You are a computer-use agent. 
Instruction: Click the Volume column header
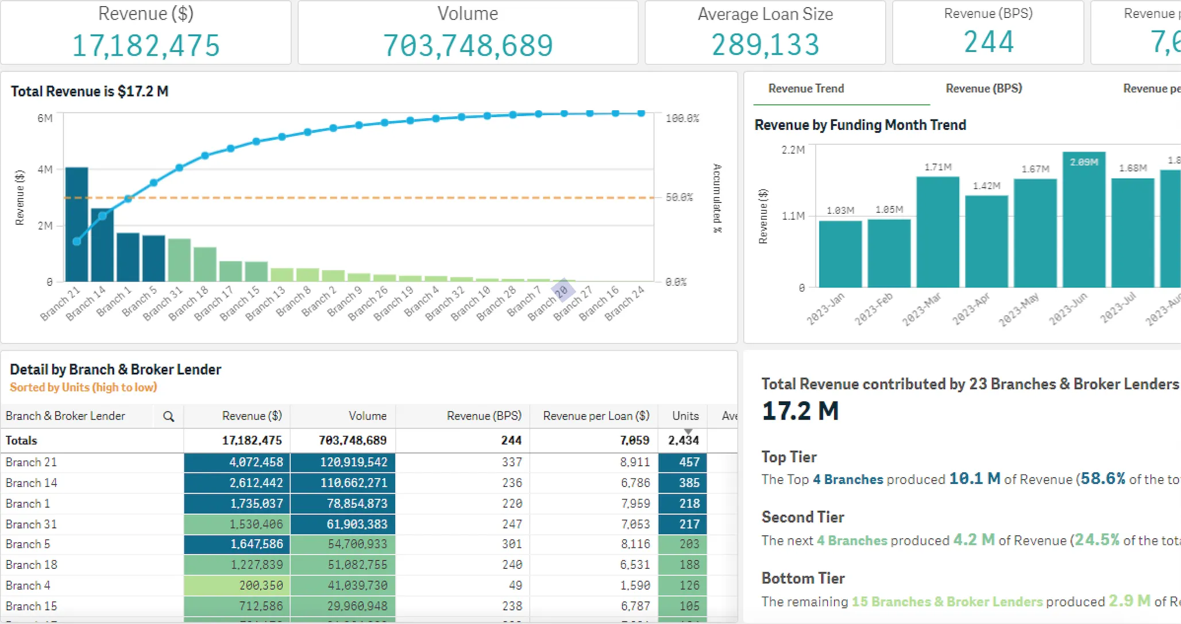[x=367, y=416]
